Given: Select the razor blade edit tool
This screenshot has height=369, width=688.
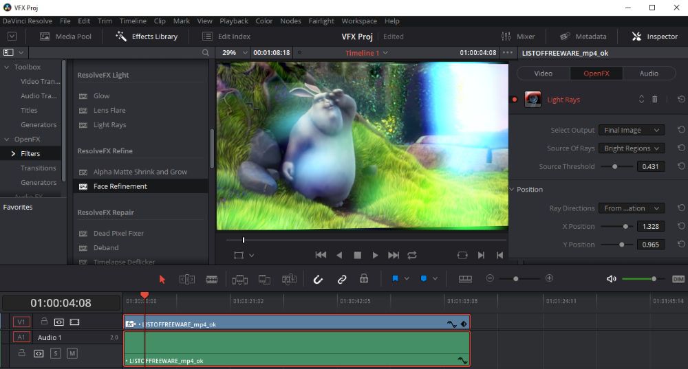Looking at the screenshot, I should pos(211,279).
